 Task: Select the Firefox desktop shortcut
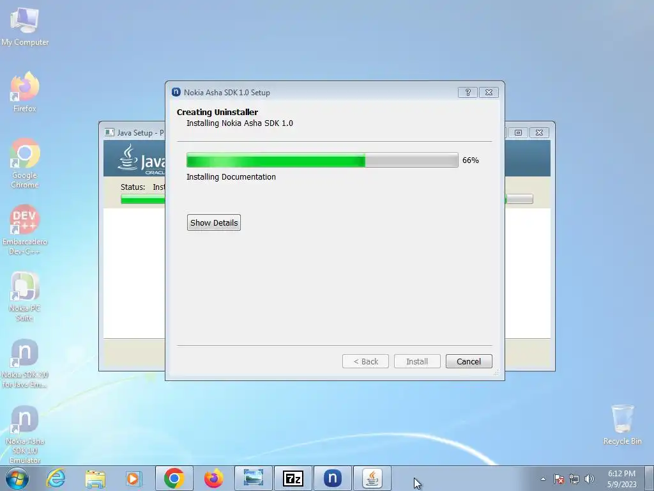tap(25, 91)
